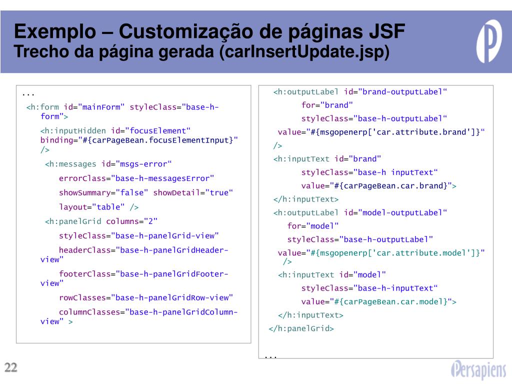Screen dimensions: 512x384
Task: Click the Persapiens logo in the footer
Action: click(x=478, y=369)
